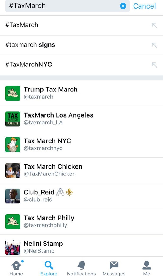Open the Club_Reid profile picture

(13, 196)
